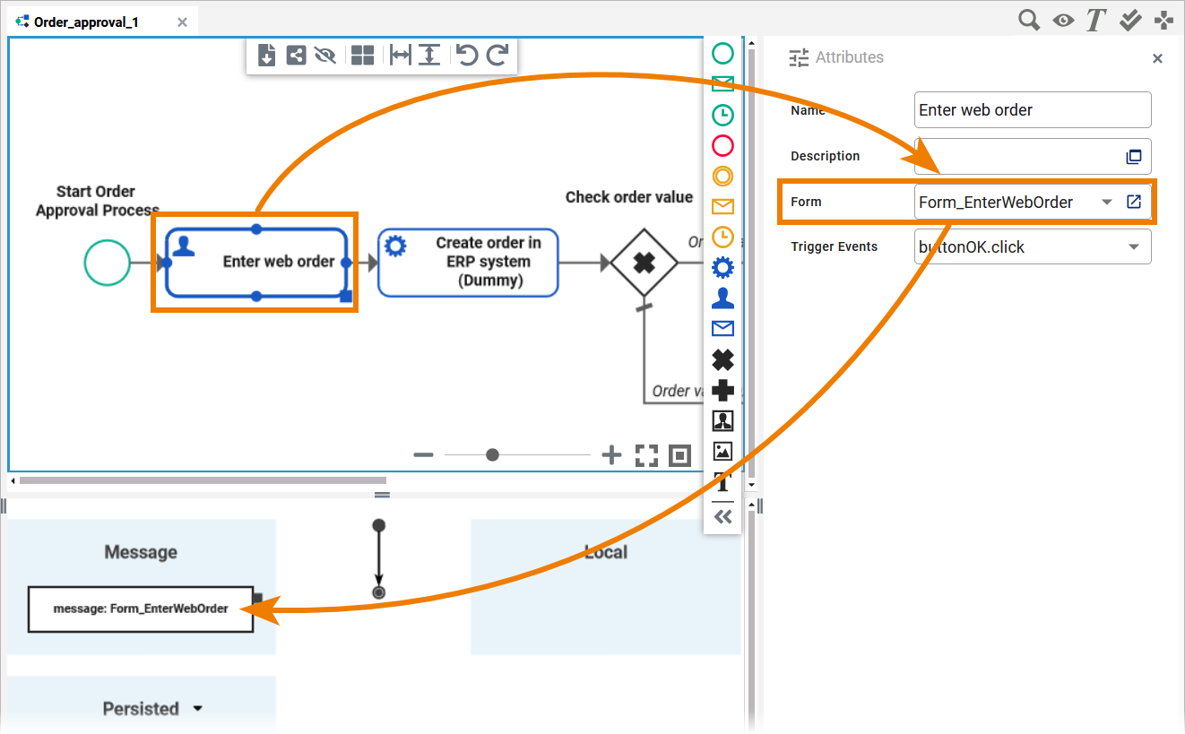
Task: Open the Trigger Events dropdown
Action: coord(1033,246)
